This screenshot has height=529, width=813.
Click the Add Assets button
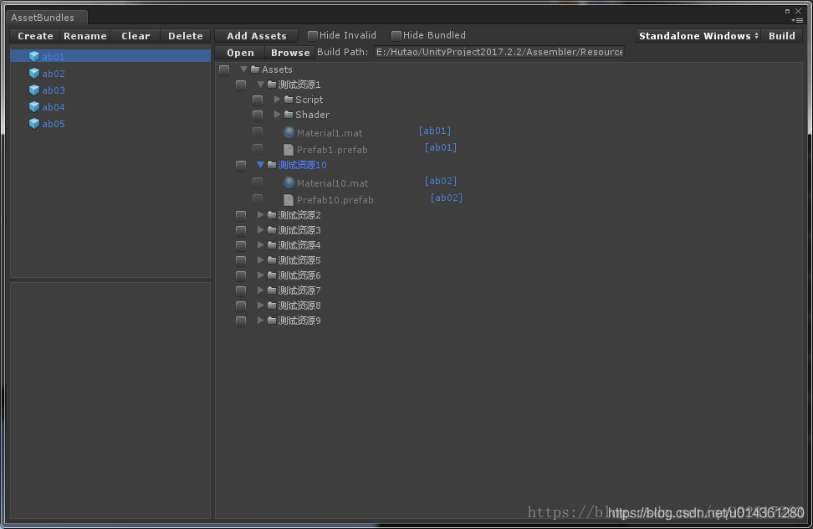[x=257, y=36]
